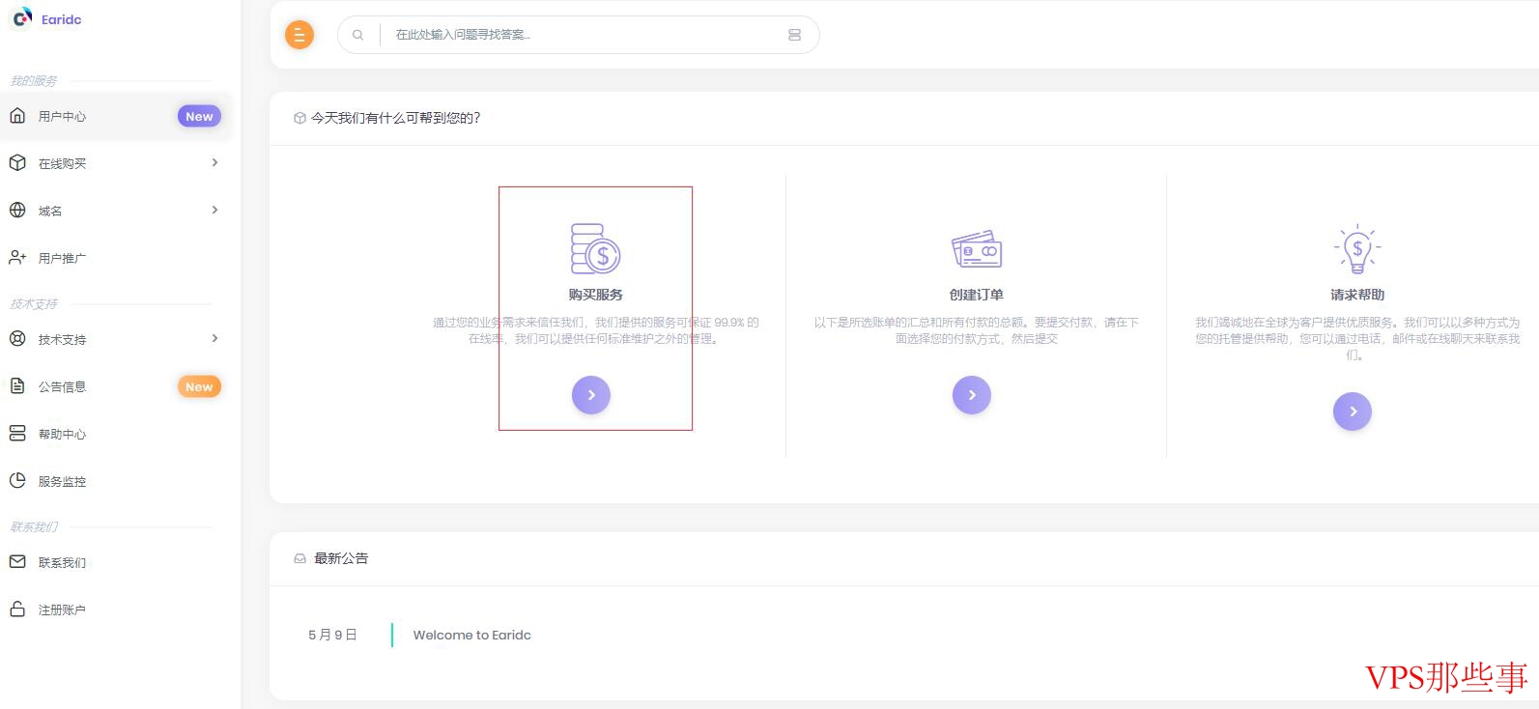1539x709 pixels.
Task: Click the 创建订单 heading
Action: (x=977, y=295)
